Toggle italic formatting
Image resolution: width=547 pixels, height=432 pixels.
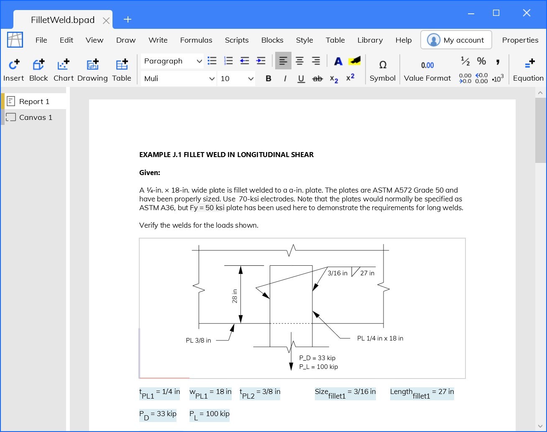285,79
